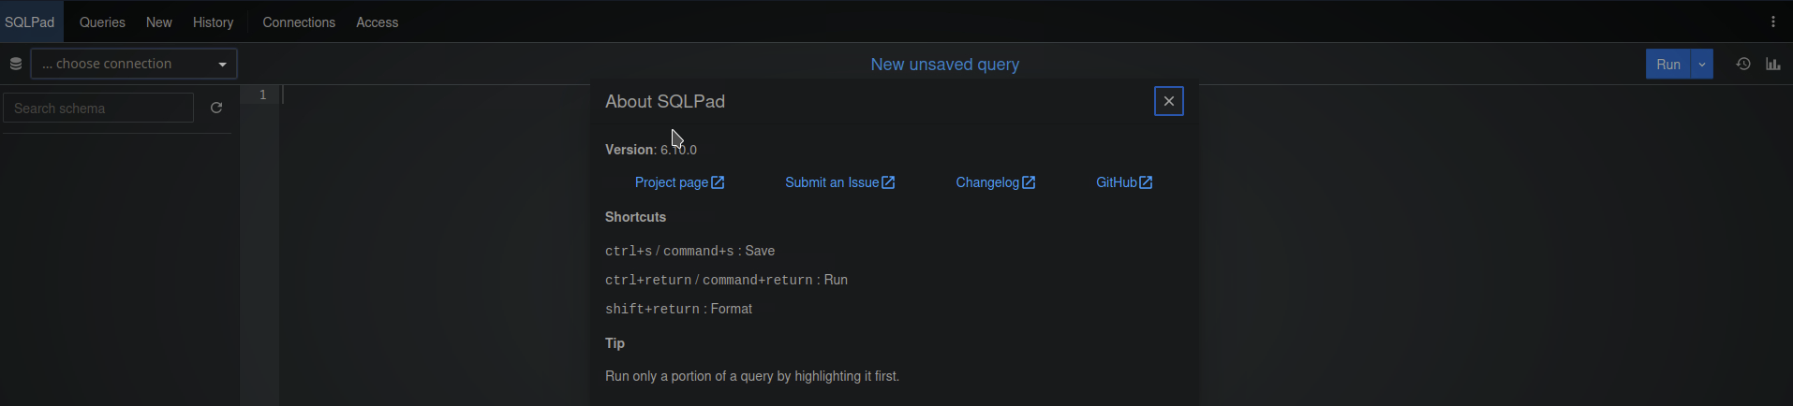Open the Changelog link

(x=995, y=182)
